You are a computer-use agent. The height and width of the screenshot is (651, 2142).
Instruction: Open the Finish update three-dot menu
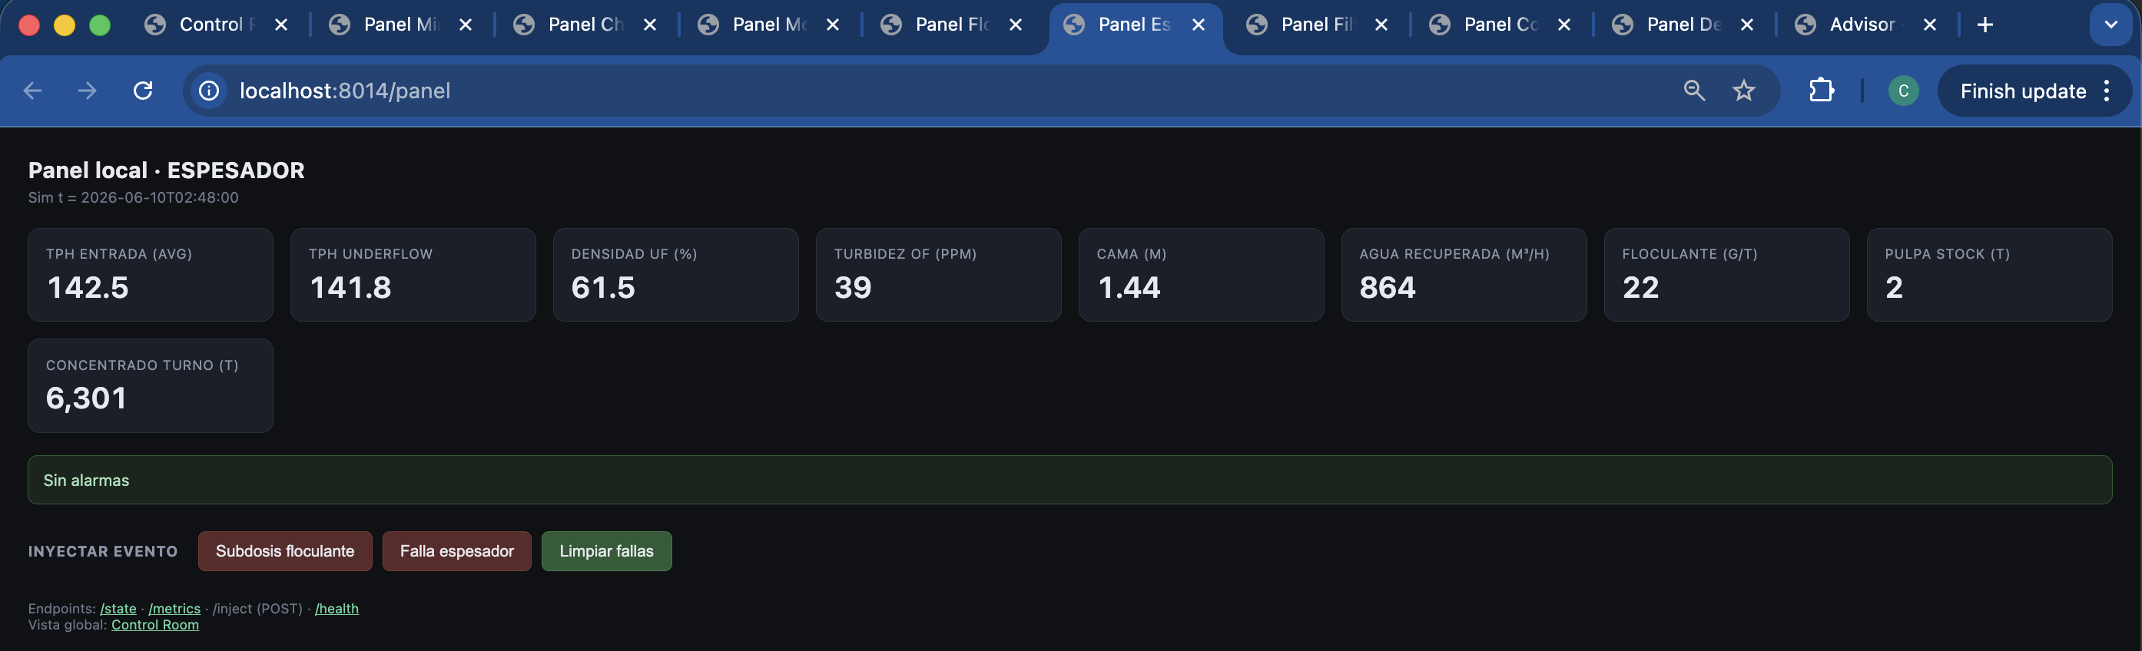[x=2106, y=91]
